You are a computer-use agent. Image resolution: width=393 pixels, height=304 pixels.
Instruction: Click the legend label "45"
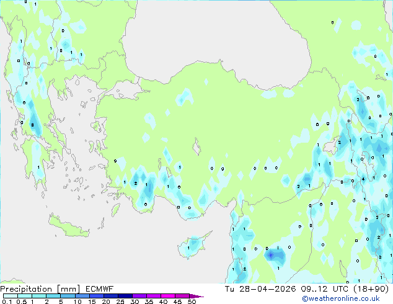(177, 302)
